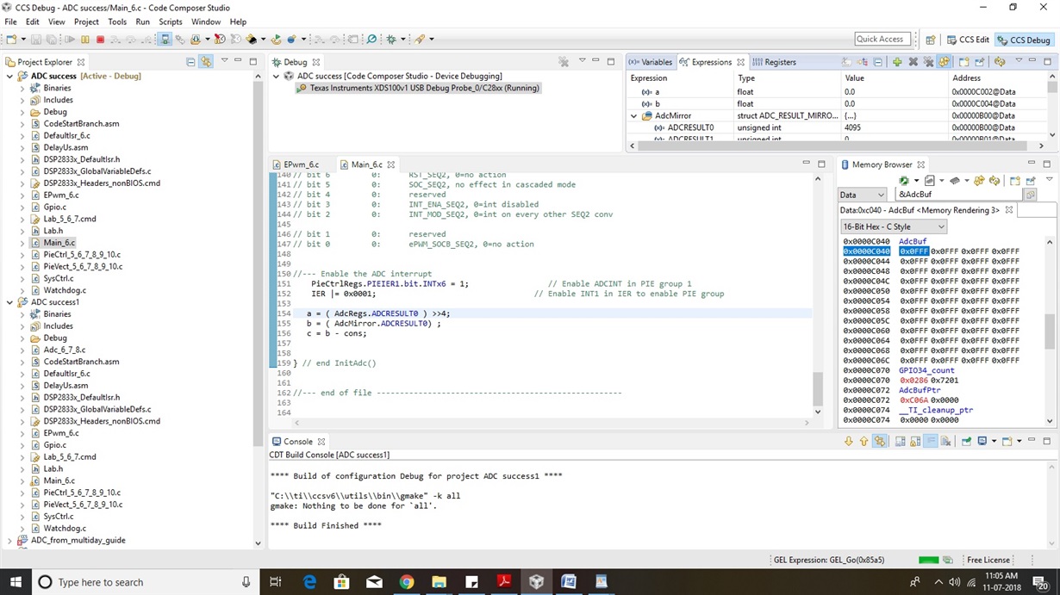The height and width of the screenshot is (595, 1060).
Task: Collapse all in Project Explorer toolbar
Action: pos(190,62)
